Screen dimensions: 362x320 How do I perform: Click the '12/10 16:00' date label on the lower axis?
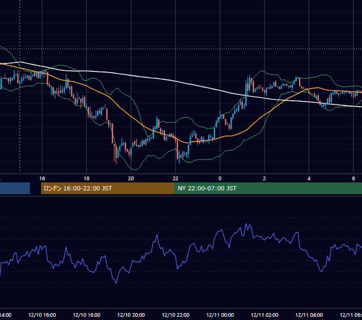pos(42,315)
